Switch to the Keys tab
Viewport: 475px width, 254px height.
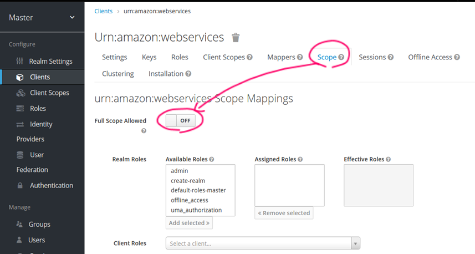pos(149,57)
